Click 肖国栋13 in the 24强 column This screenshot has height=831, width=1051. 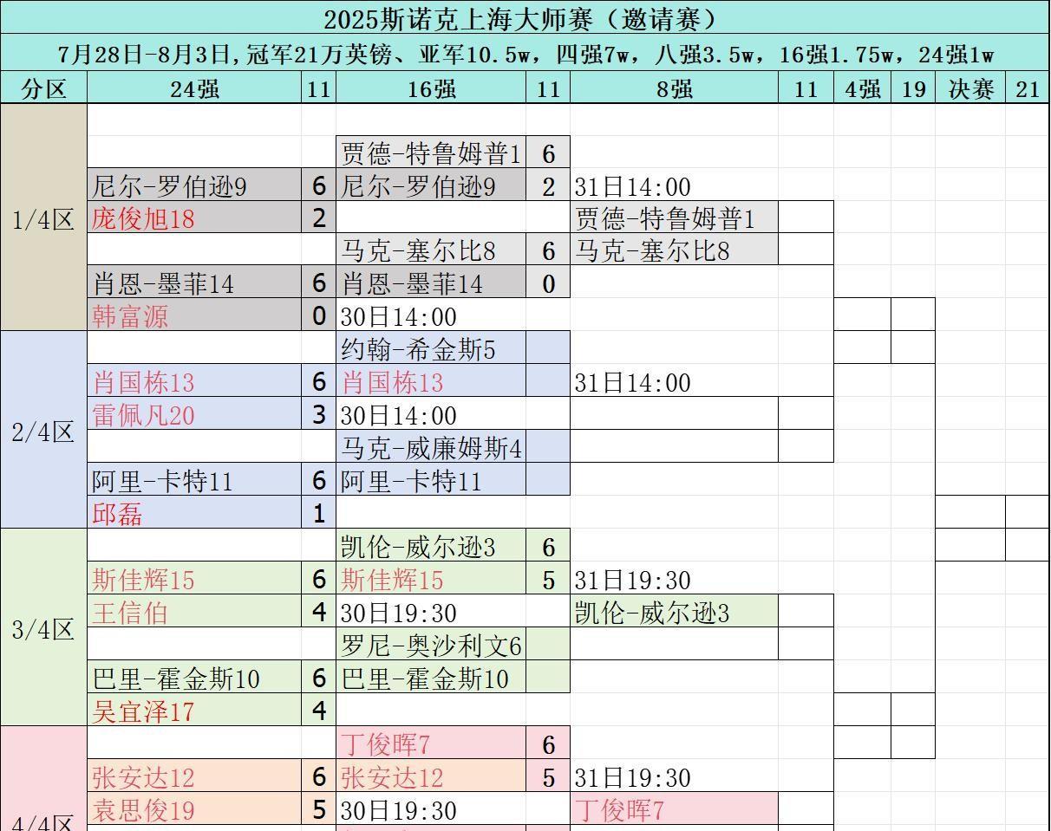coord(194,381)
